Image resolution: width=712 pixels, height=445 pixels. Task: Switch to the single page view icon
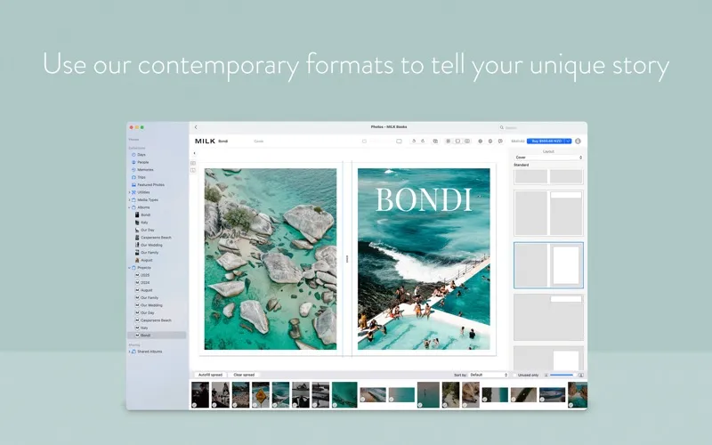pyautogui.click(x=457, y=142)
